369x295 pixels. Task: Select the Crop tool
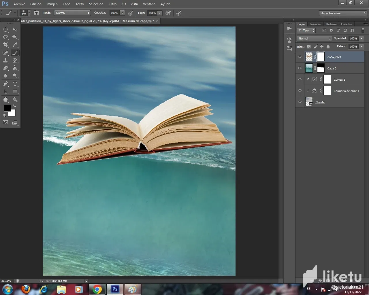point(5,45)
